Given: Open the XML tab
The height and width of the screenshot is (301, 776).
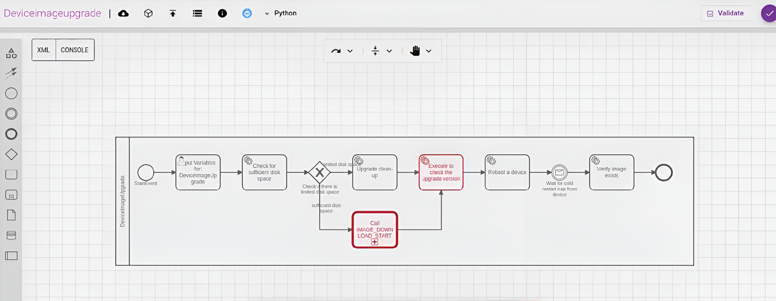Looking at the screenshot, I should (x=44, y=50).
